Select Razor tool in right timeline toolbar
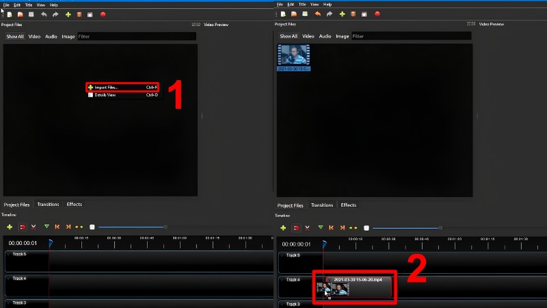547x308 pixels. [307, 228]
